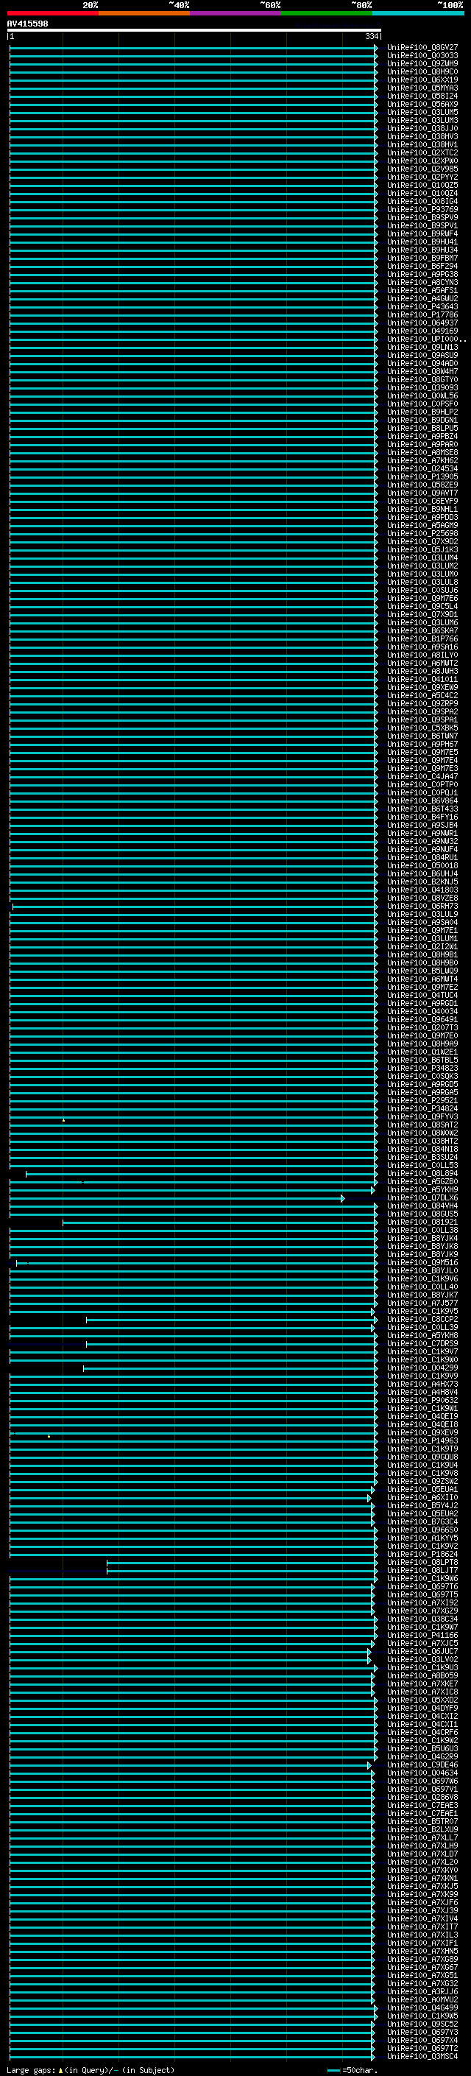Click the UniRef100_Q41803 label
The image size is (471, 2076).
[x=422, y=890]
